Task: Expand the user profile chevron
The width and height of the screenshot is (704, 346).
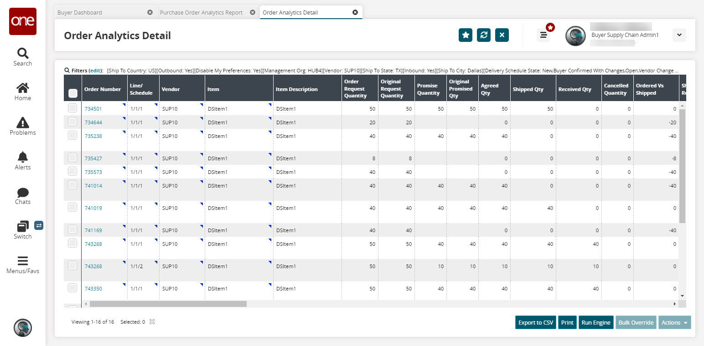Action: pos(679,35)
